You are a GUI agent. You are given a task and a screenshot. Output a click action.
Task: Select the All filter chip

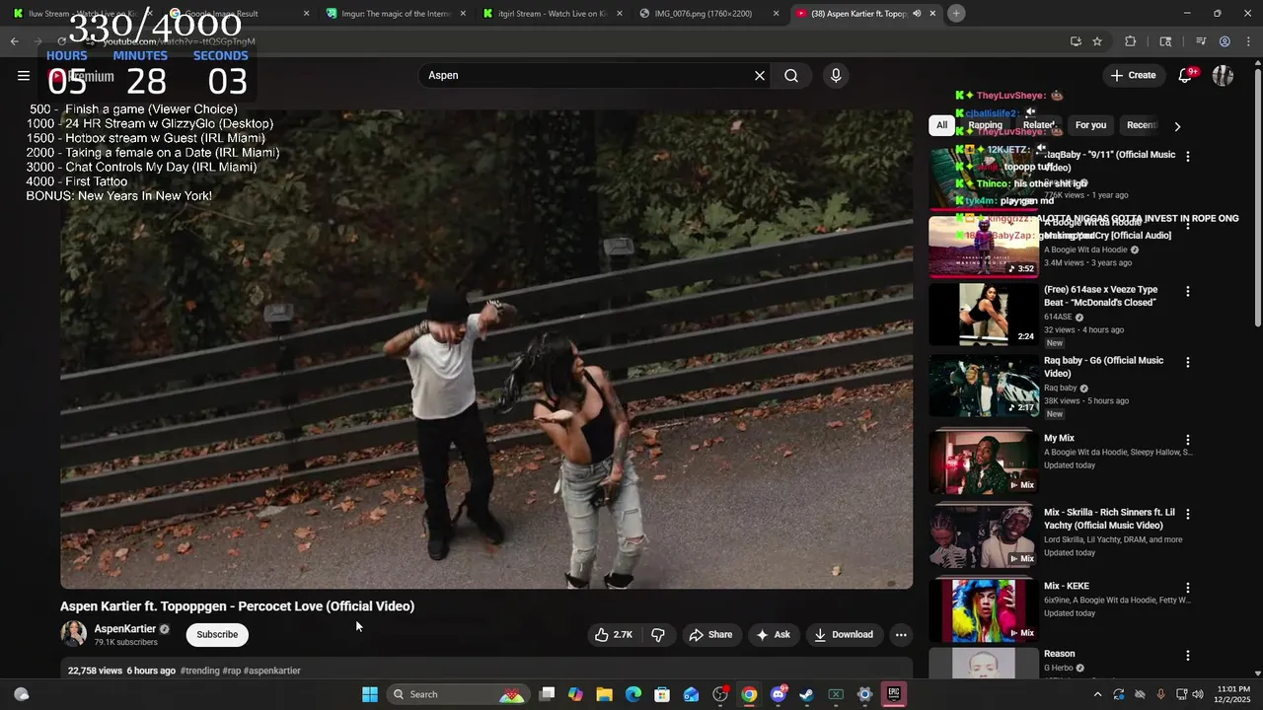click(941, 125)
